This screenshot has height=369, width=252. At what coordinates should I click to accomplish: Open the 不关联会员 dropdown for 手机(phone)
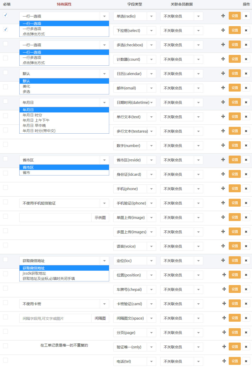(x=198, y=189)
